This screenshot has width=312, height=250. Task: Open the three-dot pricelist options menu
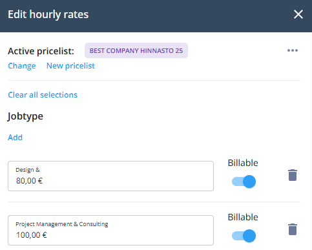(293, 50)
